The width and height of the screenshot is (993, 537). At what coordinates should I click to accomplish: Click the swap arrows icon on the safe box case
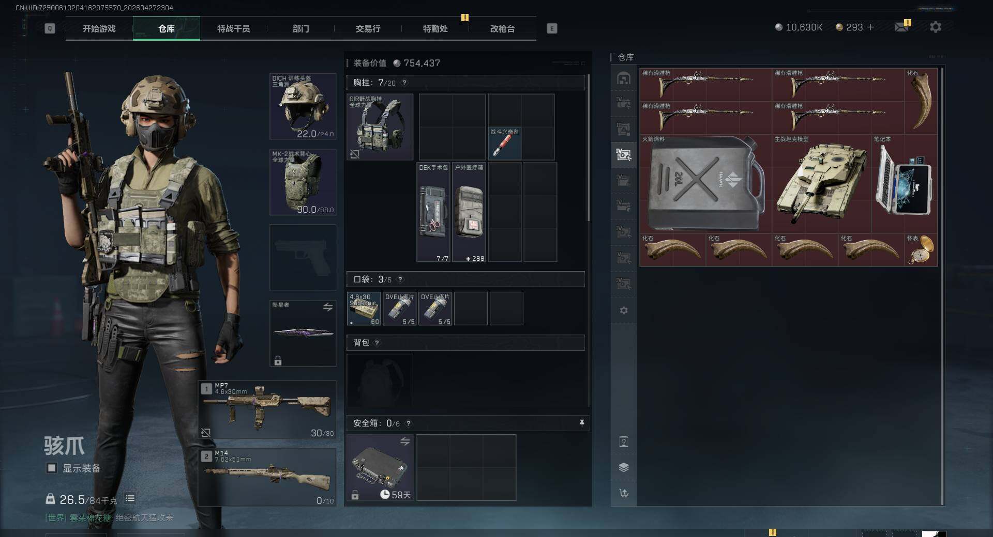coord(405,441)
